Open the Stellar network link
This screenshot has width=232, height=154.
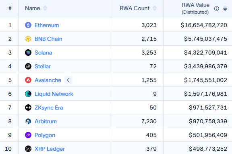pos(43,66)
